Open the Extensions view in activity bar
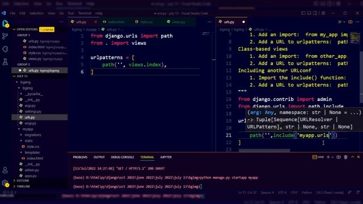363x204 pixels. [5, 49]
